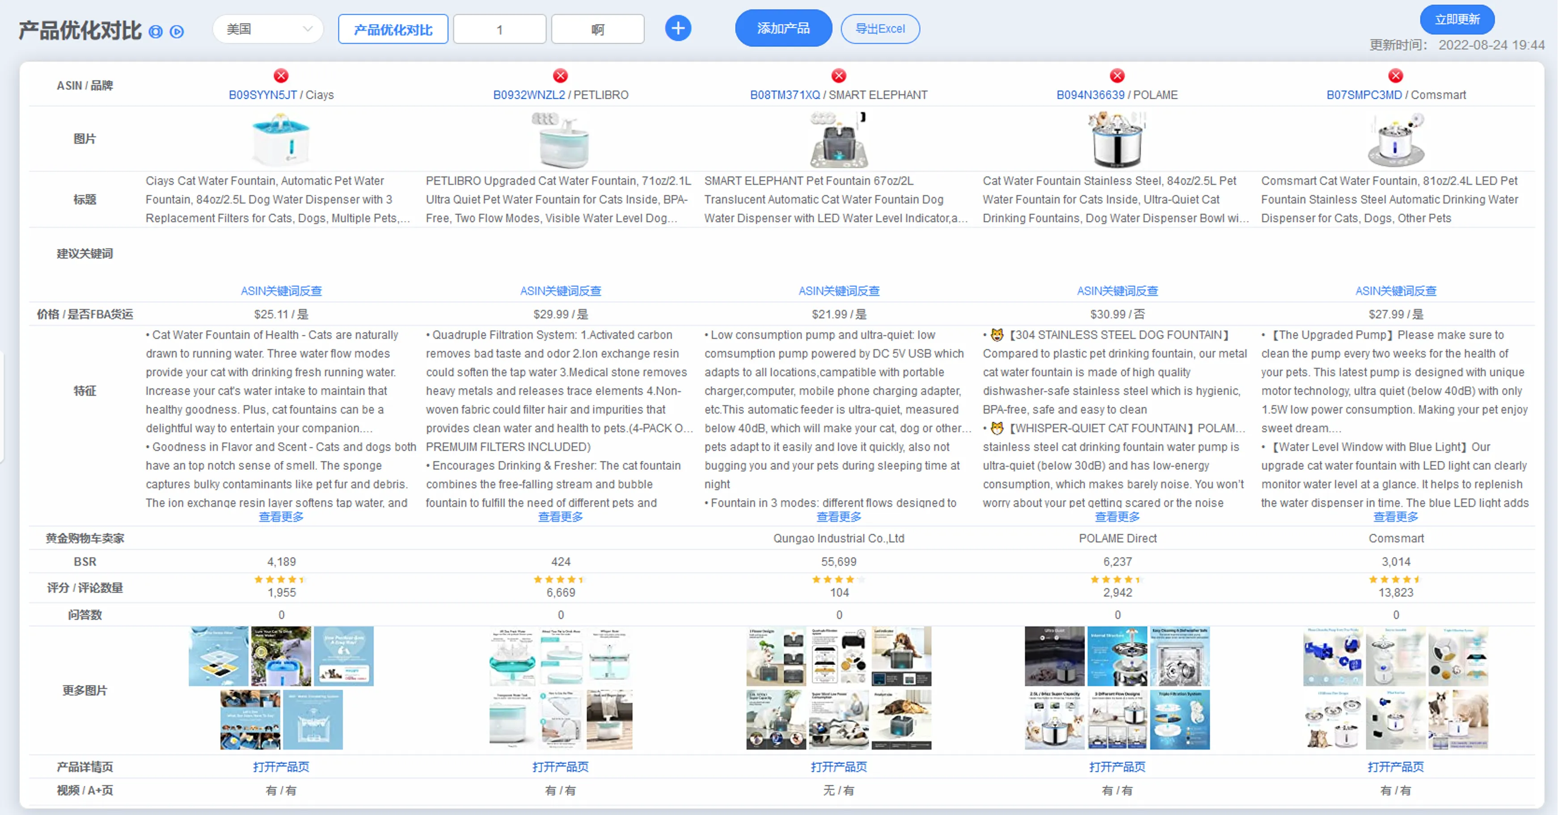The image size is (1558, 815).
Task: Remove product B0932WNZL2 with red X icon
Action: click(560, 75)
